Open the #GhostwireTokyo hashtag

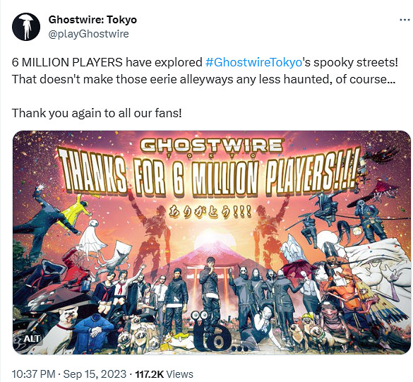pyautogui.click(x=253, y=62)
